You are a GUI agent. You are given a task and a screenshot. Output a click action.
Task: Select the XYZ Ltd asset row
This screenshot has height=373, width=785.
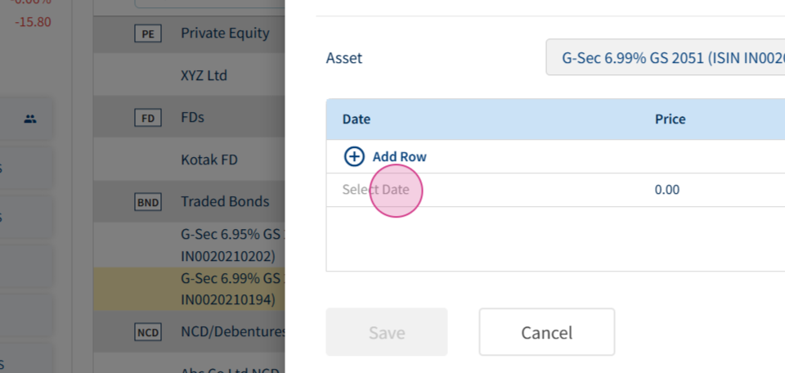click(189, 75)
